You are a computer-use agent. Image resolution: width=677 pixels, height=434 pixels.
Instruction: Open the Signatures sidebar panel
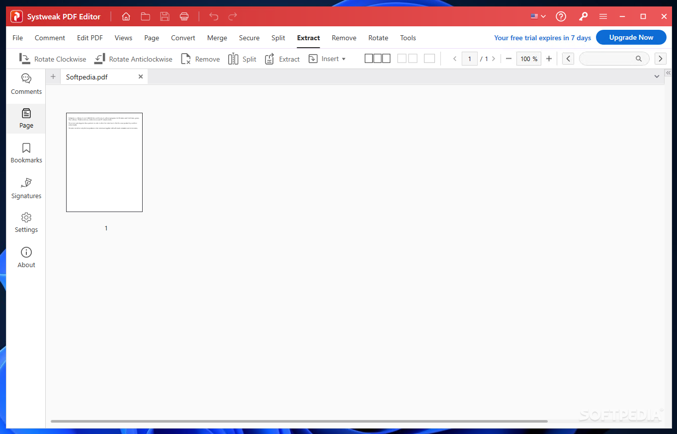(x=26, y=188)
